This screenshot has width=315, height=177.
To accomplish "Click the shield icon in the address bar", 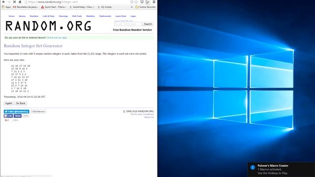I will click(x=132, y=2).
